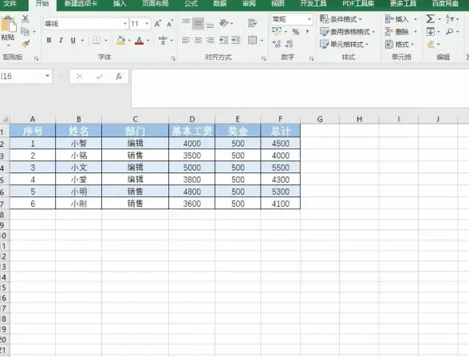This screenshot has height=357, width=469.
Task: Align text left
Action: point(186,40)
